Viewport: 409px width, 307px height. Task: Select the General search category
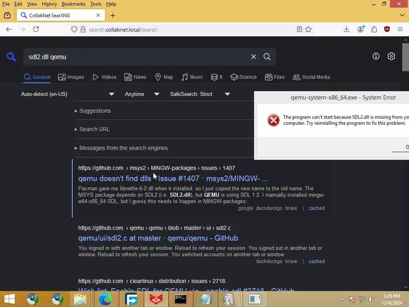(37, 77)
